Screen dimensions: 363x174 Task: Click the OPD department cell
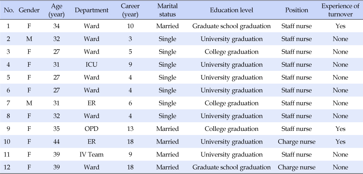[92, 129]
